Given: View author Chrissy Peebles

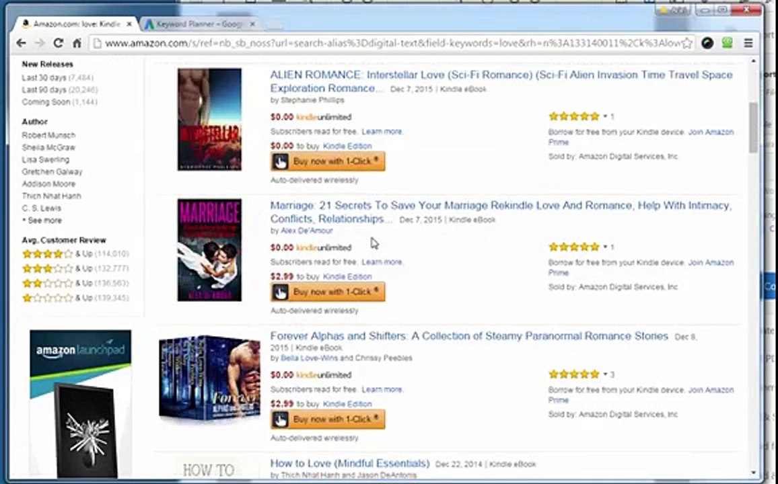Looking at the screenshot, I should [x=383, y=358].
